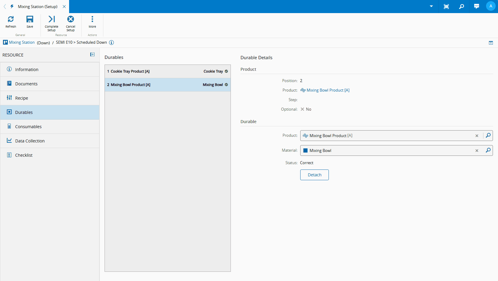Open the Mixing Bowl Product [A] link

pos(328,90)
